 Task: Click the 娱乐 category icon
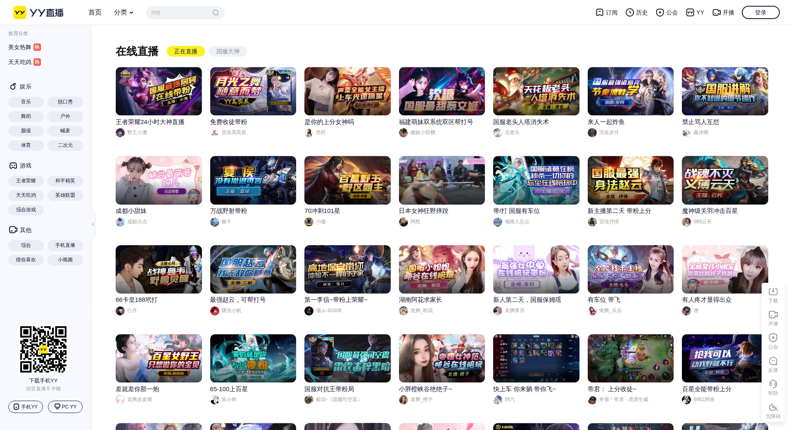pyautogui.click(x=13, y=86)
